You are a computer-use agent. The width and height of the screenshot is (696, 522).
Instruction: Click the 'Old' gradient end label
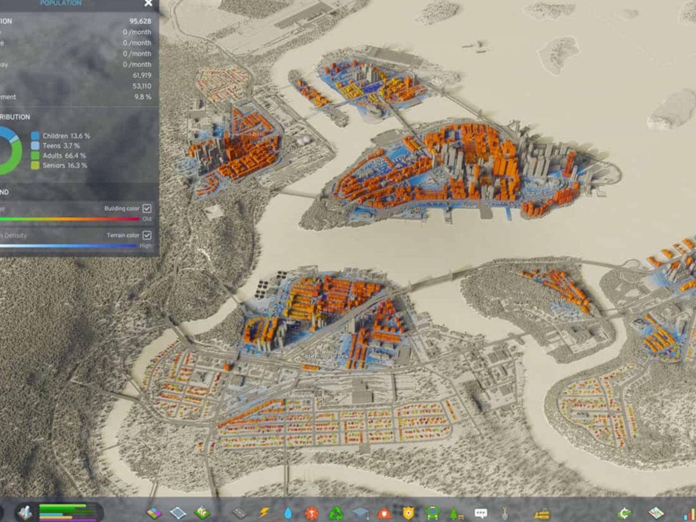(147, 219)
